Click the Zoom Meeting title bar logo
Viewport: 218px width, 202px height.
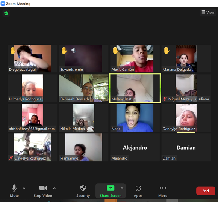tap(3, 4)
